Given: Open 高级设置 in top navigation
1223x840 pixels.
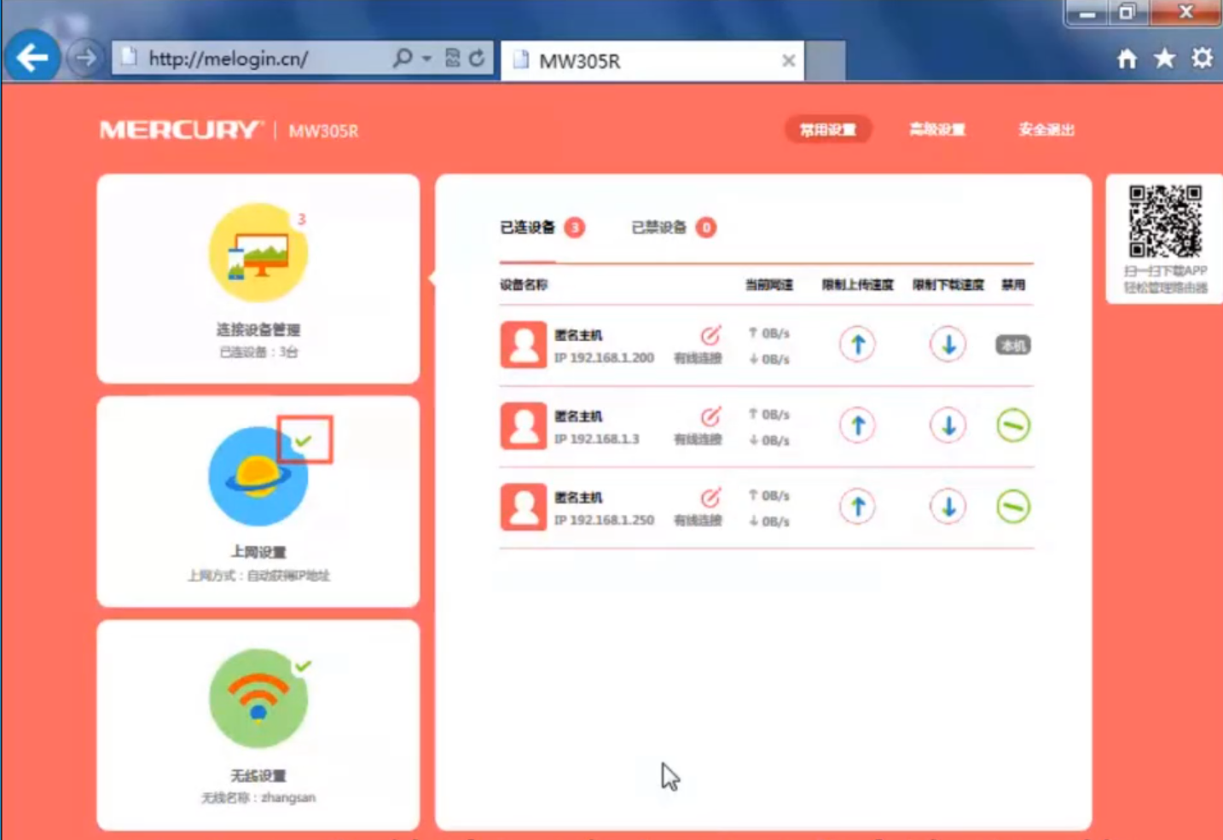Looking at the screenshot, I should click(936, 130).
